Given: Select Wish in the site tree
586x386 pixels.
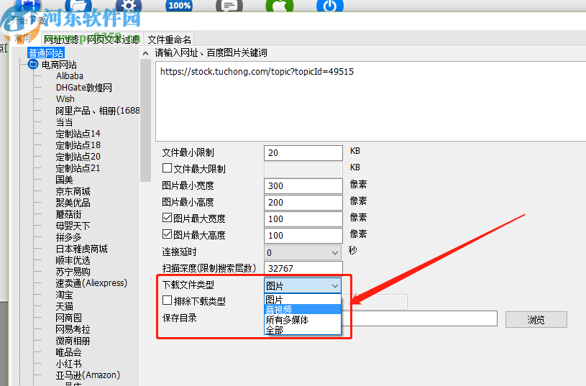Looking at the screenshot, I should [65, 99].
